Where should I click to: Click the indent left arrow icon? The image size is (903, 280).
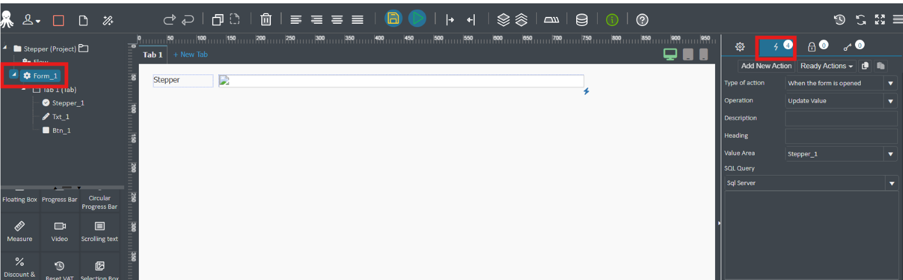[x=471, y=20]
